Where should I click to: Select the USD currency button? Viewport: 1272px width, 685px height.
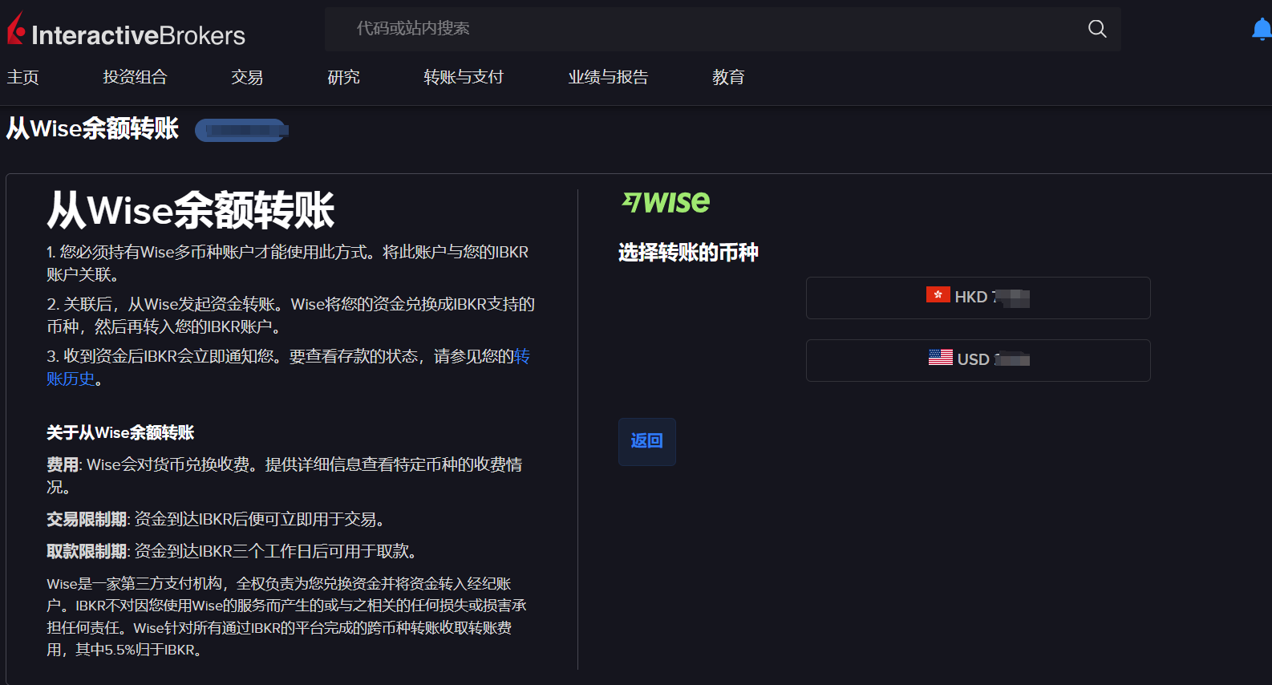[978, 360]
